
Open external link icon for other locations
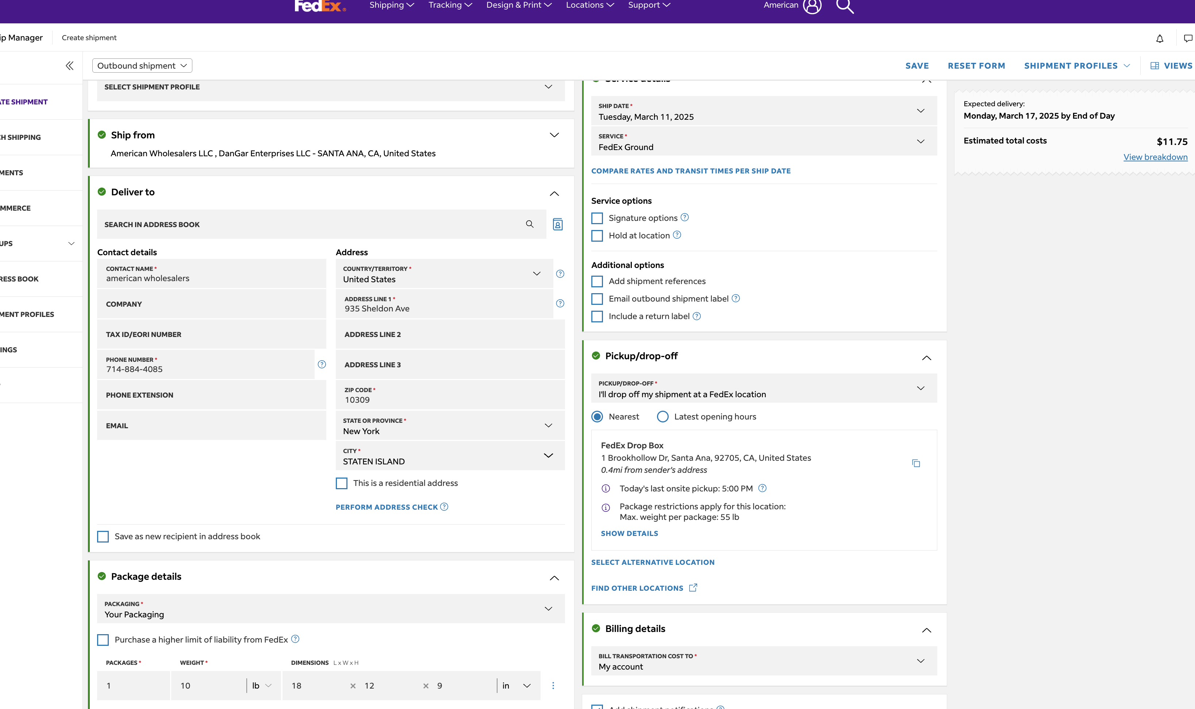click(693, 588)
